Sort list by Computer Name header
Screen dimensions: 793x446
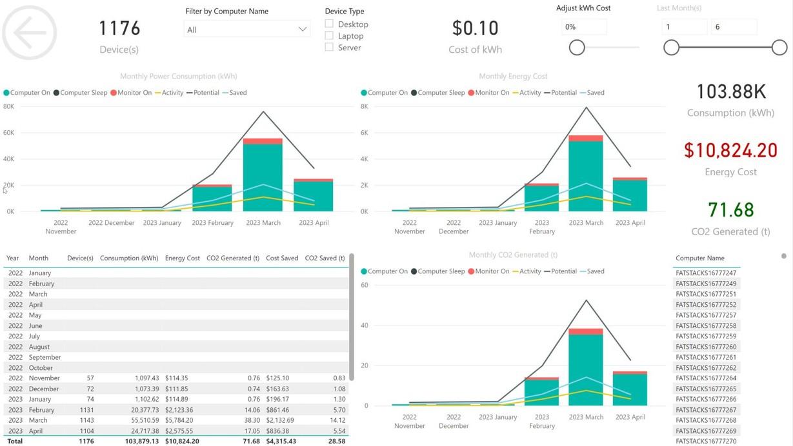tap(700, 258)
